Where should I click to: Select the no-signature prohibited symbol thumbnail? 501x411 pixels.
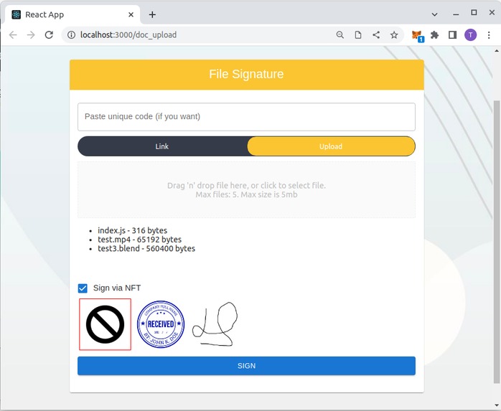pos(105,324)
